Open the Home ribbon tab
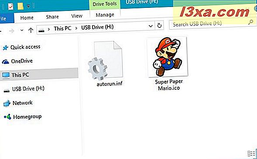This screenshot has width=257, height=159. point(27,18)
